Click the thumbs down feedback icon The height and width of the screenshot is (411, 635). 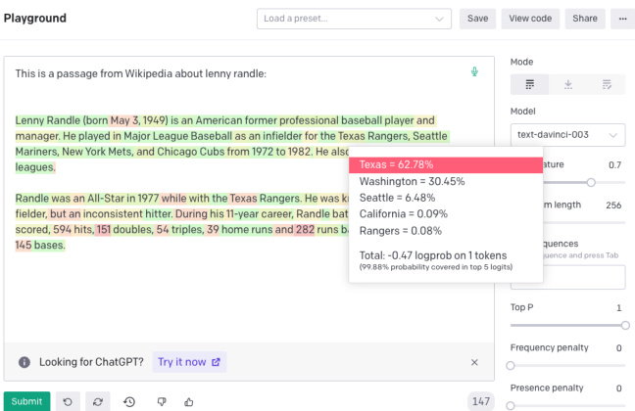(160, 401)
